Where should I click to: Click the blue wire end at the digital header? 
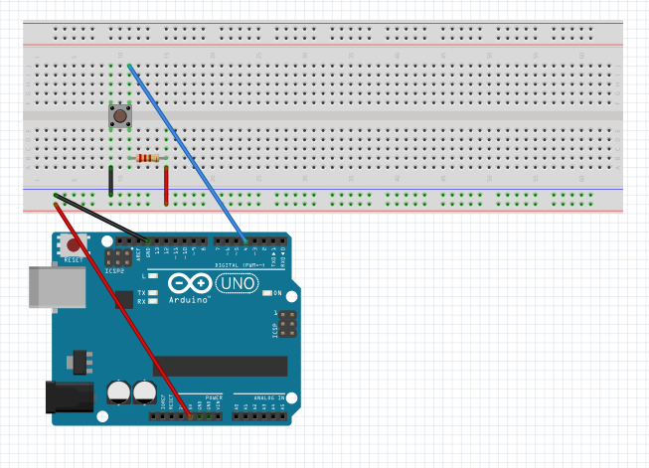click(245, 240)
